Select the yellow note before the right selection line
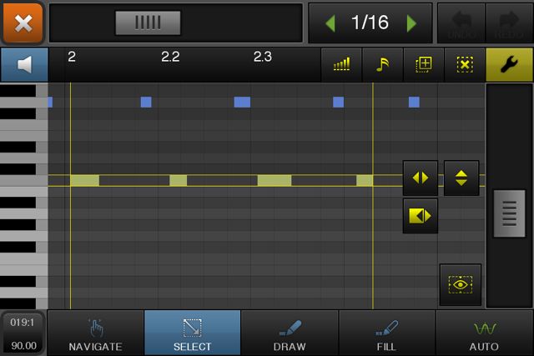This screenshot has height=356, width=534. [x=365, y=180]
